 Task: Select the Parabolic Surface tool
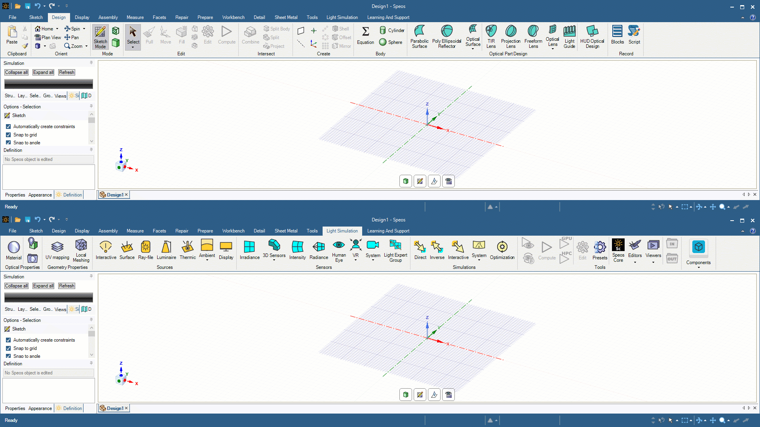(x=420, y=36)
